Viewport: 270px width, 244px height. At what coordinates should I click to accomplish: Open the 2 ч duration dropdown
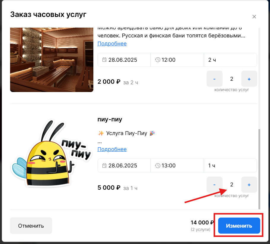[230, 60]
